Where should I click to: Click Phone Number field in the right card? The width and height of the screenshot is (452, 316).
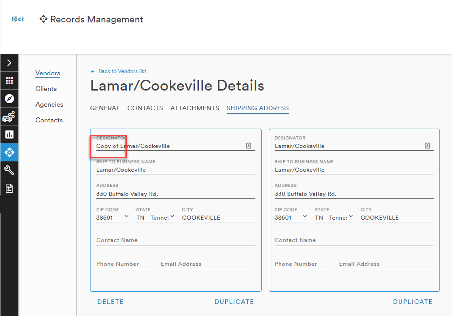[303, 264]
